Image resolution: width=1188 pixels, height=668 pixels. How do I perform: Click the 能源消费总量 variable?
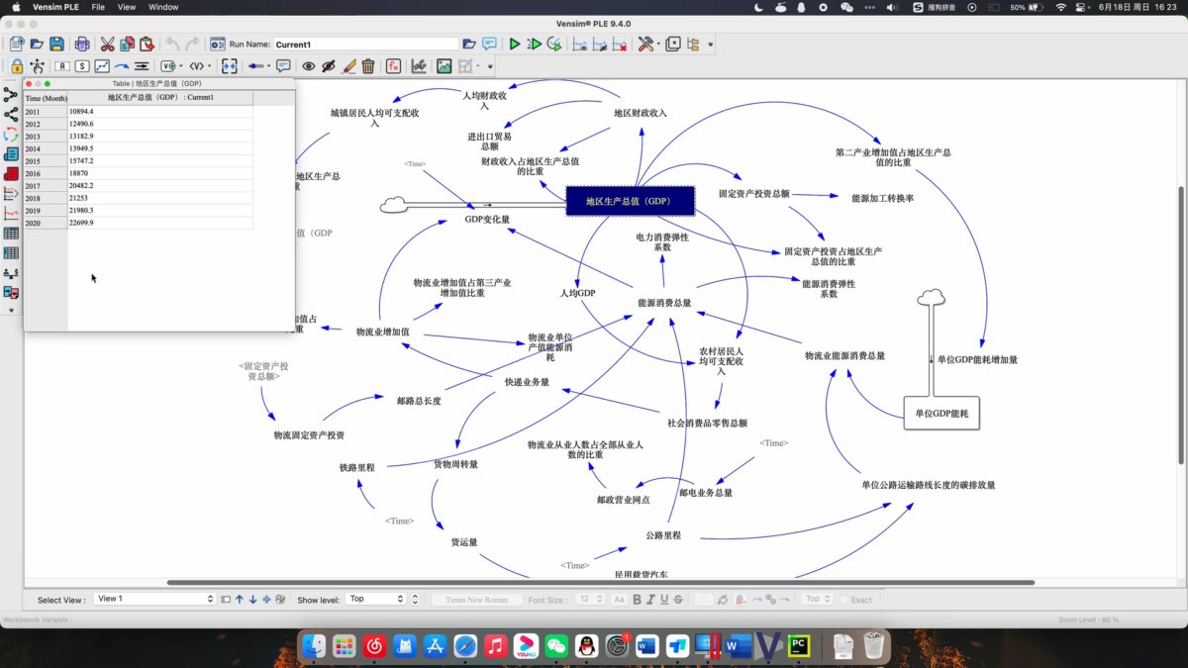(x=664, y=303)
